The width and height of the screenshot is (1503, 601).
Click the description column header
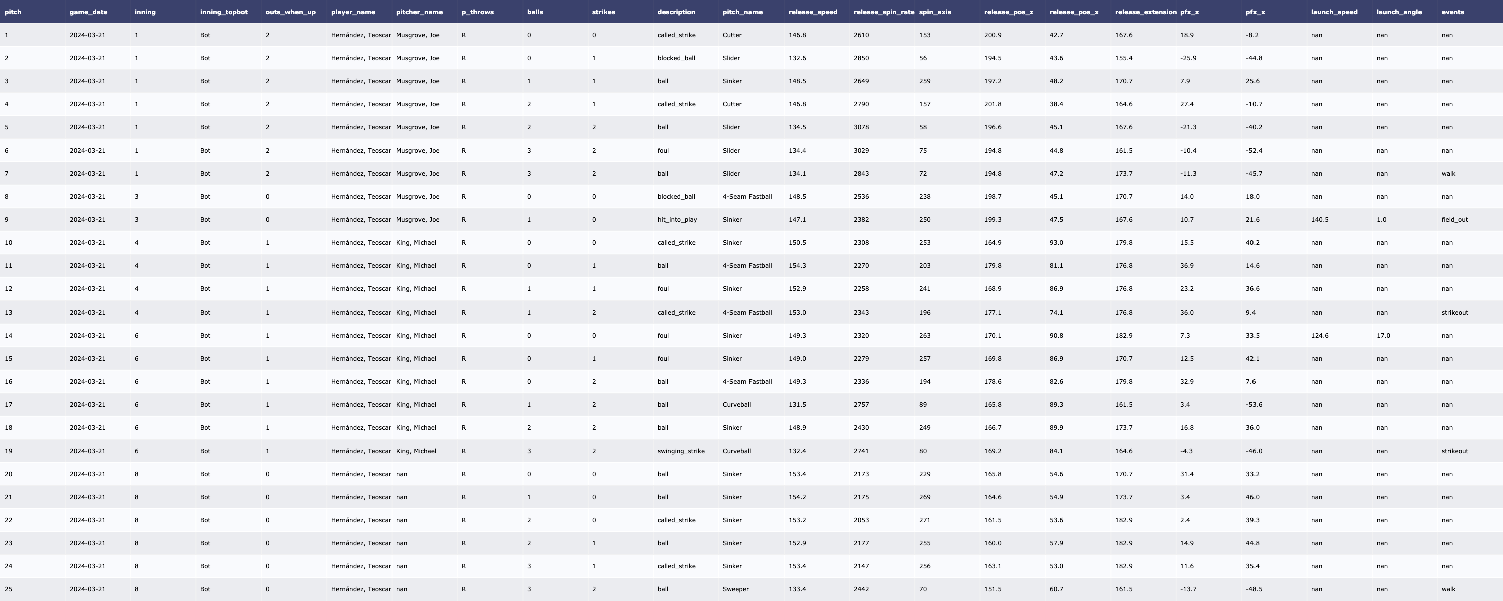point(676,12)
